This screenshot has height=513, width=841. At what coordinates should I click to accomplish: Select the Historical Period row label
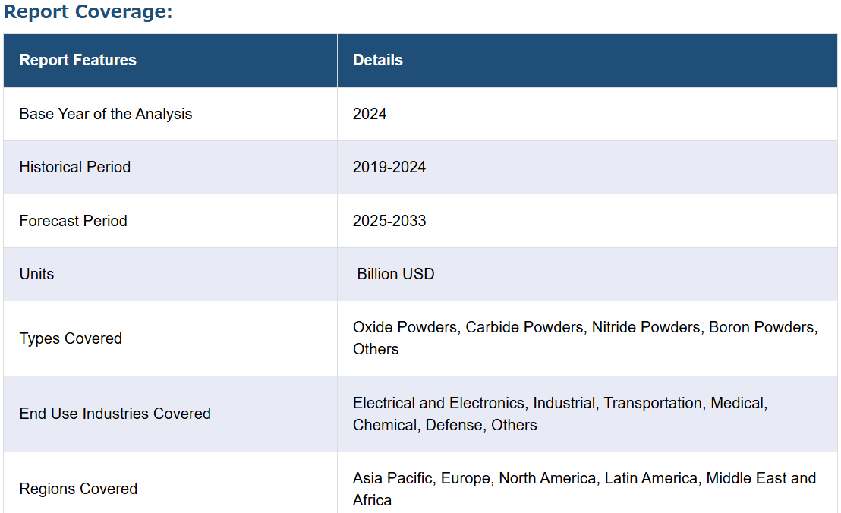tap(74, 167)
